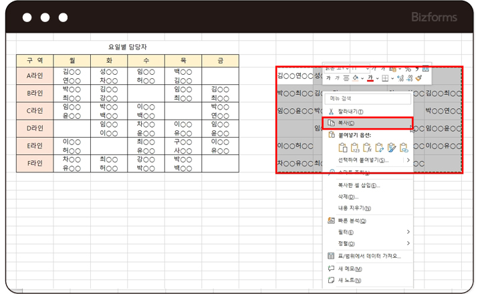Viewport: 478px width, 294px height.
Task: Expand the 필터(E) submenu arrow
Action: [408, 232]
